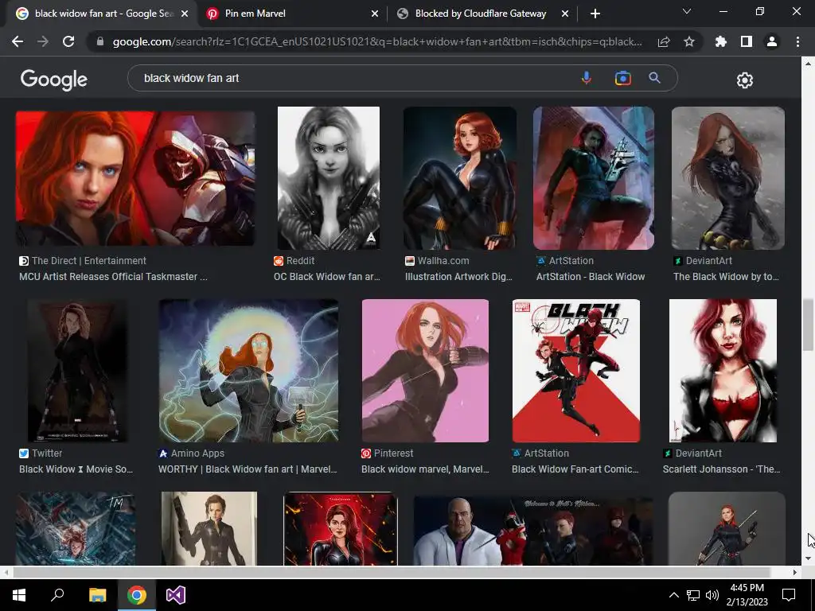This screenshot has width=815, height=611.
Task: Open tab search chevron in title bar
Action: 687,11
